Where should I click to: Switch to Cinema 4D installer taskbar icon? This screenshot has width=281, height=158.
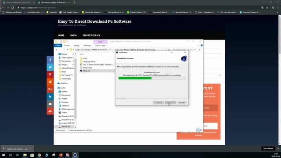pos(75,155)
